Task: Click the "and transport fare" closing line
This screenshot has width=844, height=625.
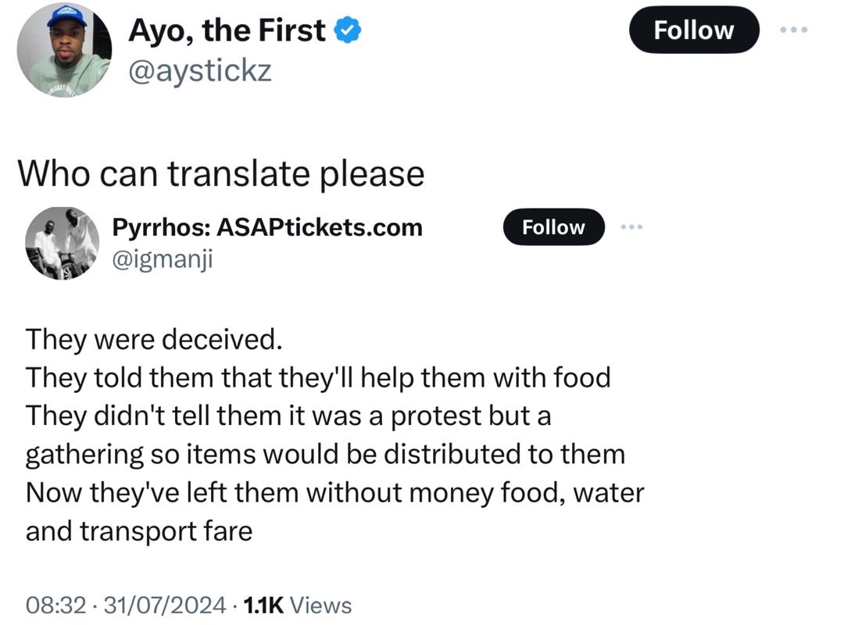Action: pos(139,531)
